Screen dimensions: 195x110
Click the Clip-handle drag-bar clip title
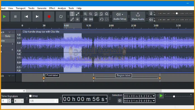41,32
